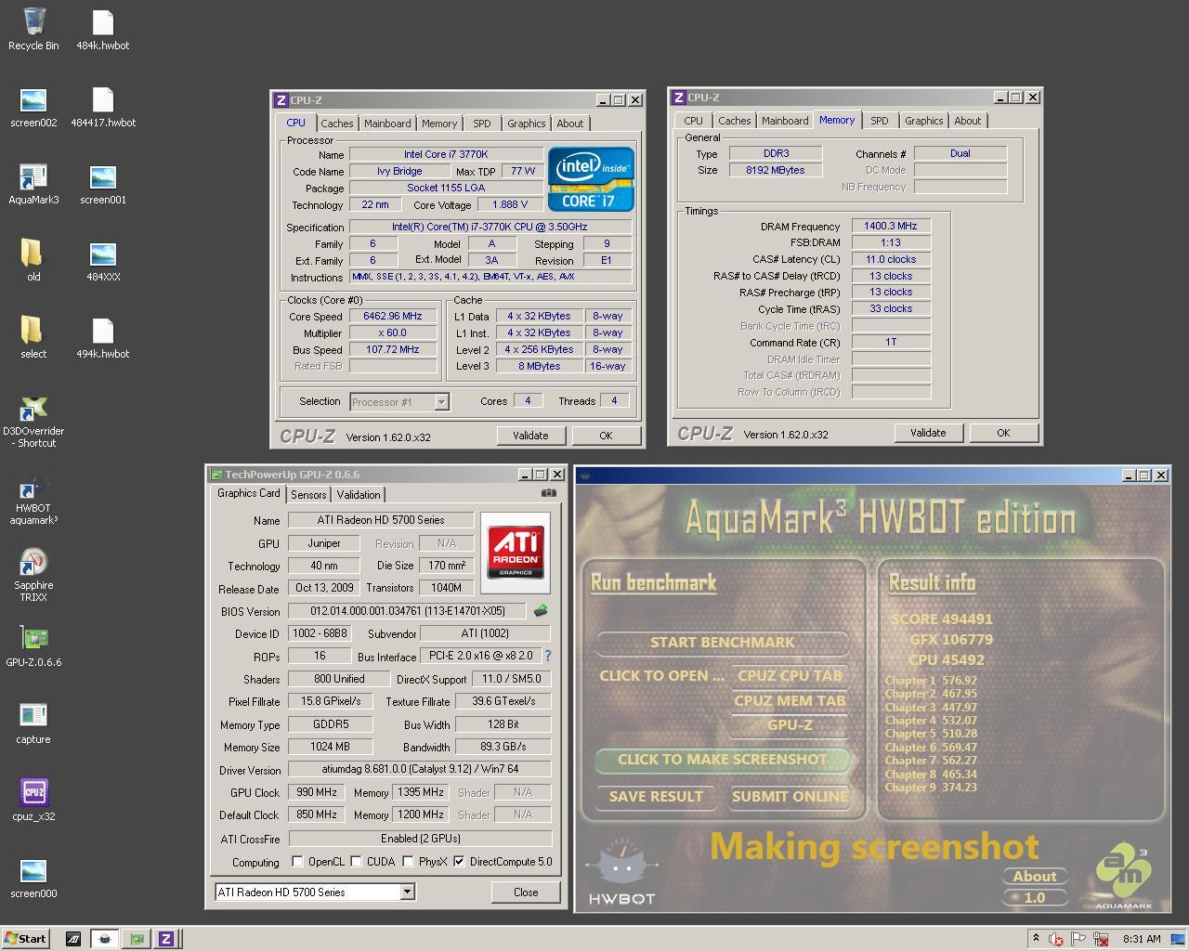Open the Processor #1 selection dropdown
1189x951 pixels.
point(442,402)
